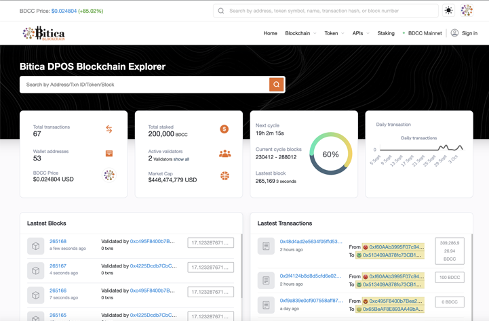Click the user profile icon beside Sign in
Screen dimensions: 489x321
point(454,33)
